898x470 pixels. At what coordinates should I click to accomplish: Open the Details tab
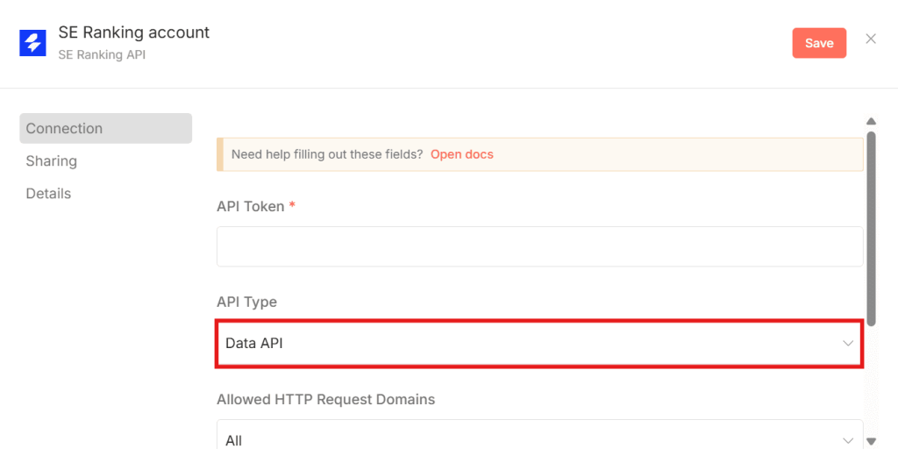point(48,193)
